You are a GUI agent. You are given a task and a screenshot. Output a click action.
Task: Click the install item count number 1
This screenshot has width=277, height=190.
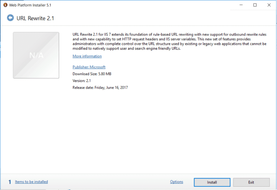[10, 182]
